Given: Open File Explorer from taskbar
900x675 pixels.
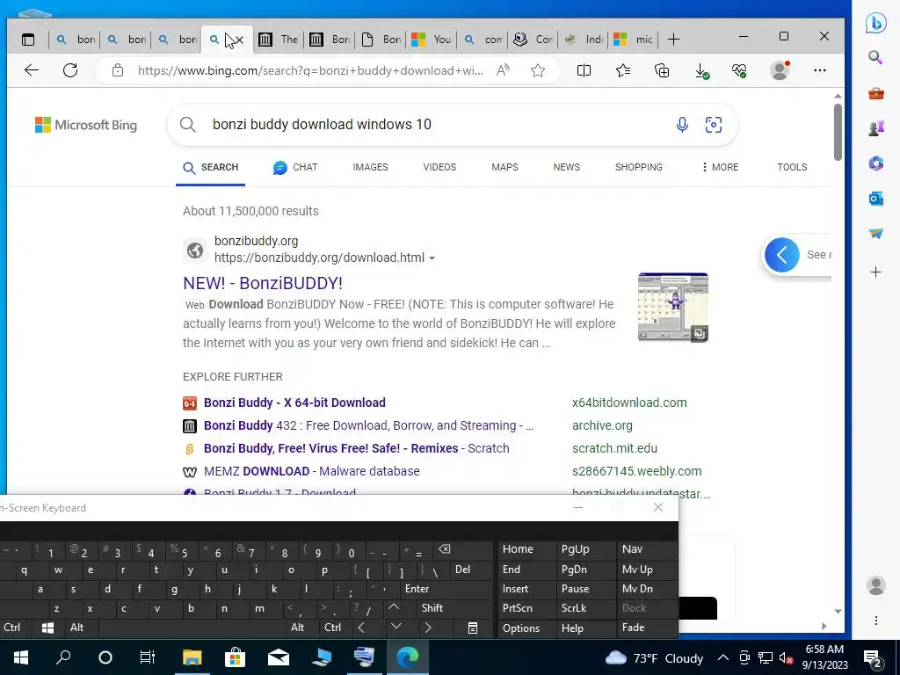Looking at the screenshot, I should (x=192, y=657).
